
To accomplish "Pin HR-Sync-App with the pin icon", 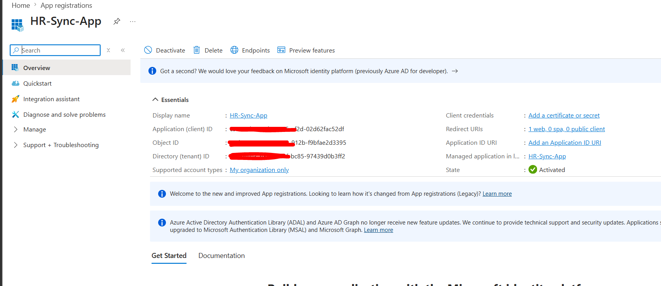I will (x=117, y=21).
